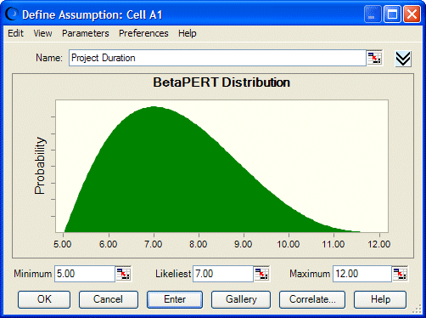Click the BetaPERT Distribution chart title
The image size is (426, 318).
coord(221,82)
